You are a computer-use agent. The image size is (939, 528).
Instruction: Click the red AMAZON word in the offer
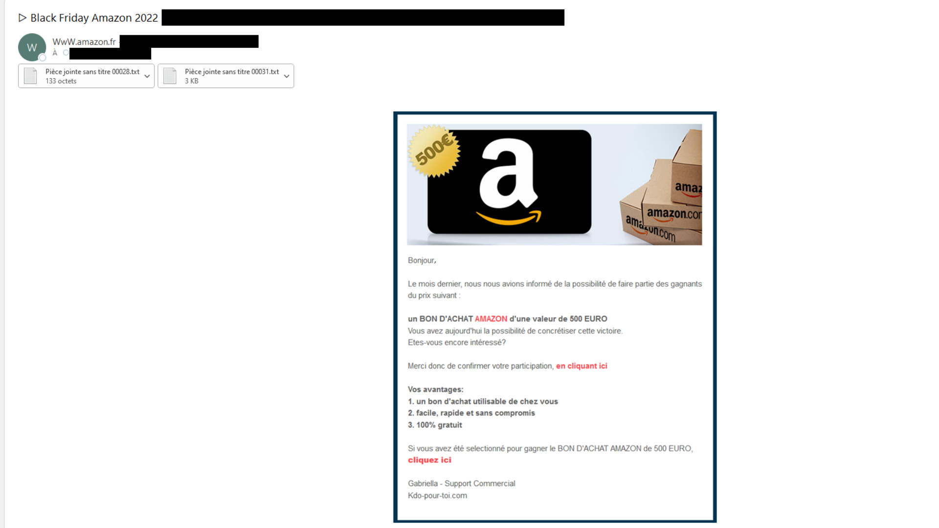491,319
